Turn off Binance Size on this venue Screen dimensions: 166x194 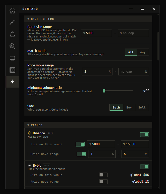tap(80, 144)
